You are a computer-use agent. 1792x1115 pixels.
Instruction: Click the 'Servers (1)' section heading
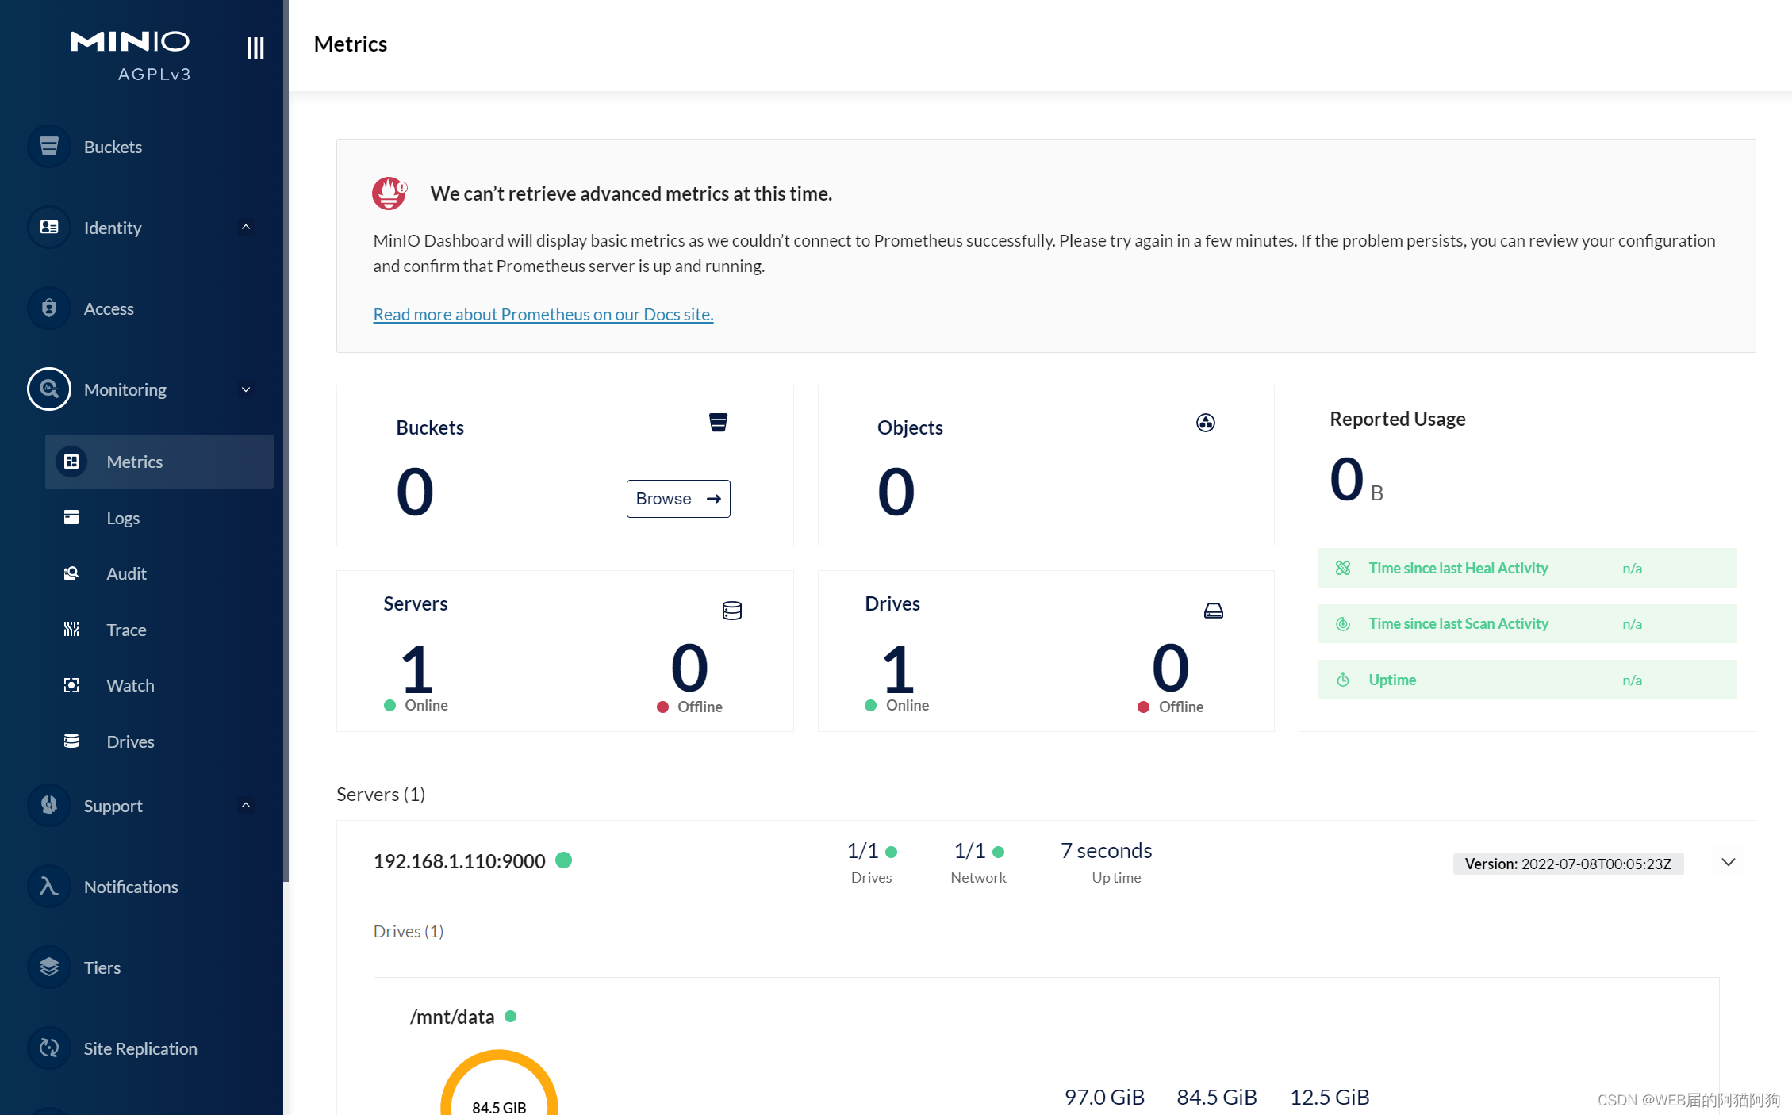381,794
